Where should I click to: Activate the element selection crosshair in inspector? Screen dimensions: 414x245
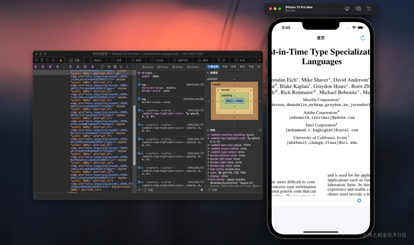(x=36, y=60)
